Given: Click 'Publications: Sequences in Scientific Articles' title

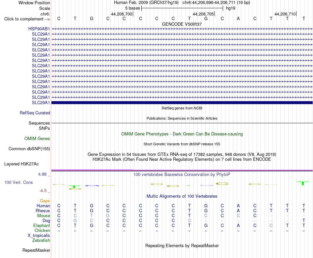Looking at the screenshot, I should pos(182,118).
